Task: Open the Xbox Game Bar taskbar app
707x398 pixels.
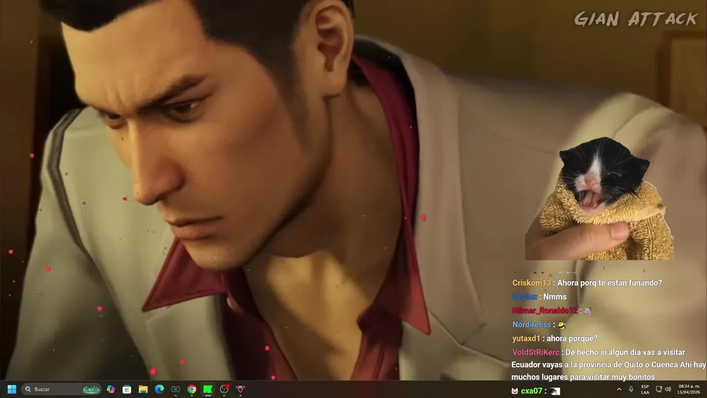Action: tap(175, 389)
